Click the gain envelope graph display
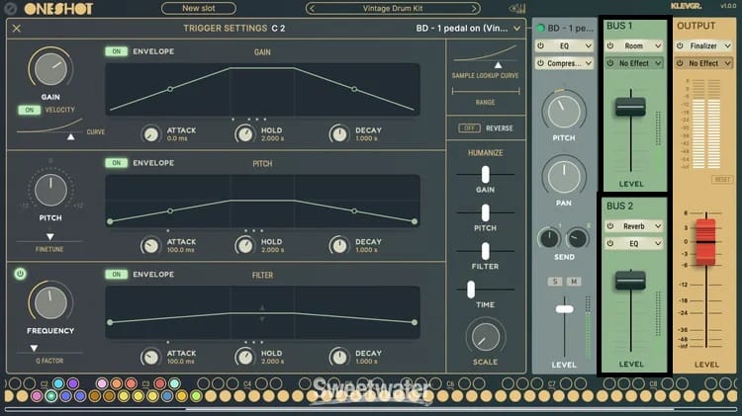The image size is (742, 416). [262, 89]
